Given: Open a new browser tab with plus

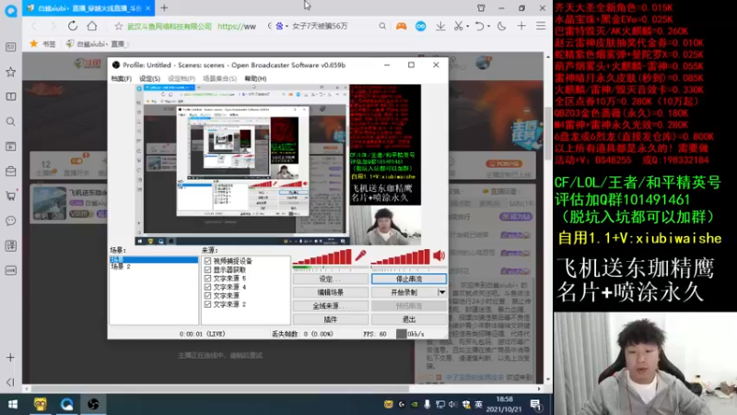Looking at the screenshot, I should (x=164, y=8).
